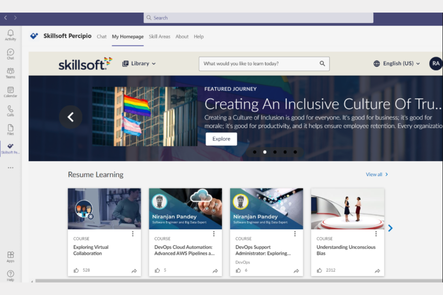Open more options on Exploring Virtual Collaboration card
Viewport: 443px width, 295px height.
pos(133,234)
